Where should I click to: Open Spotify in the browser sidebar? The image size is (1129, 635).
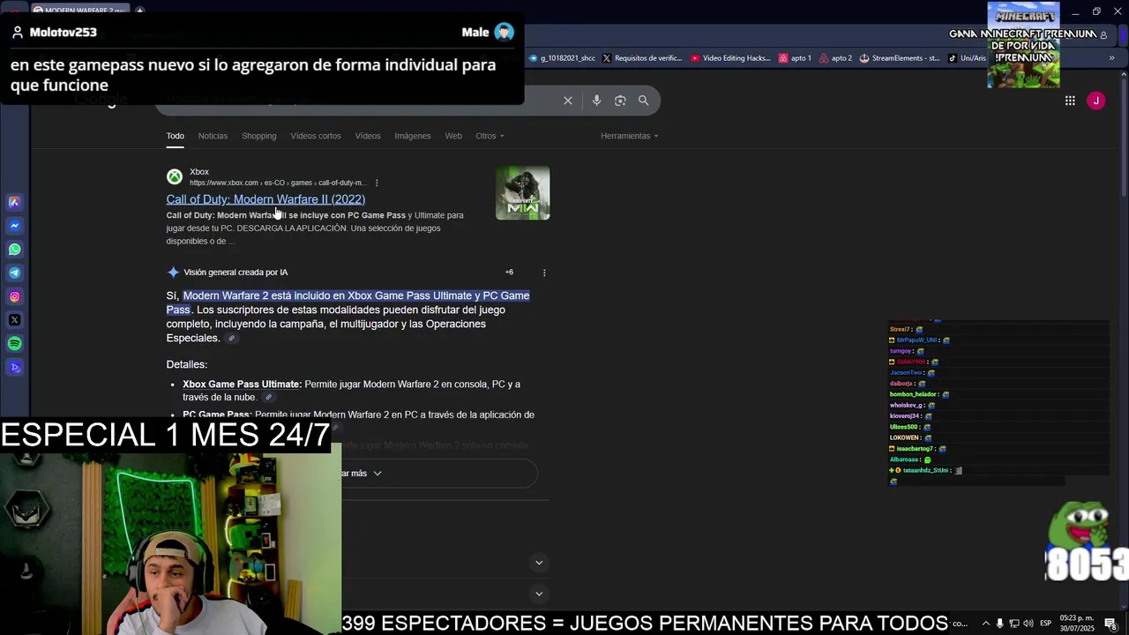14,344
